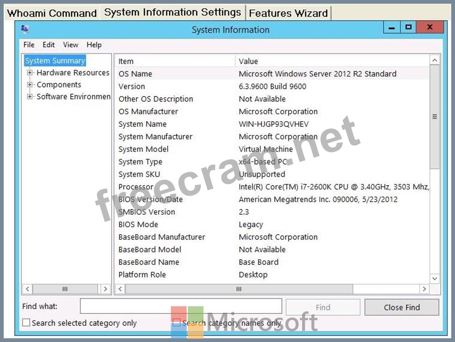Click the details pane scroll right arrow
The width and height of the screenshot is (455, 342).
[424, 289]
